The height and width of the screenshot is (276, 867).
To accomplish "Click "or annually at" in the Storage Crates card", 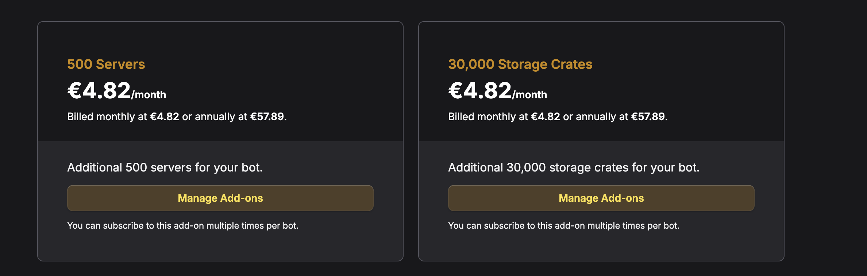I will [x=596, y=117].
